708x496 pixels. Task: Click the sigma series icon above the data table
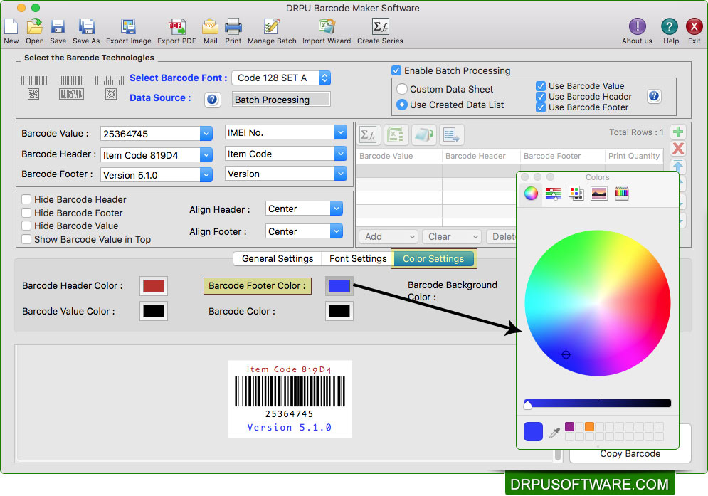pos(369,134)
